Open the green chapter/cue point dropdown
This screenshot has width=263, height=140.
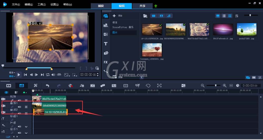click(x=25, y=92)
